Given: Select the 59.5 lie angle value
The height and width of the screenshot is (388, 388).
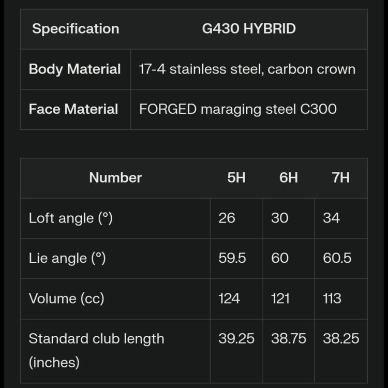Looking at the screenshot, I should coord(232,259).
